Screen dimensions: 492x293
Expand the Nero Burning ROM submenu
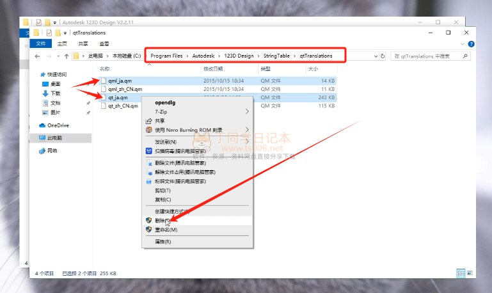tap(247, 130)
